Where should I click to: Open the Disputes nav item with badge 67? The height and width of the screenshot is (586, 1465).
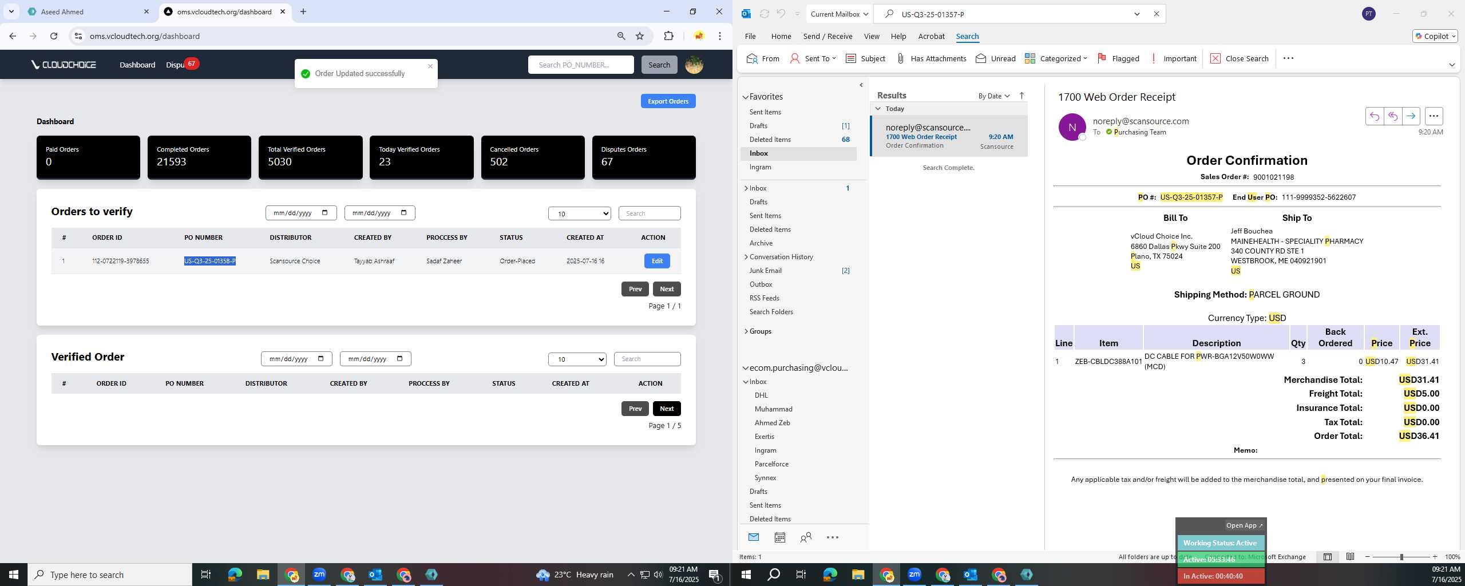[181, 65]
